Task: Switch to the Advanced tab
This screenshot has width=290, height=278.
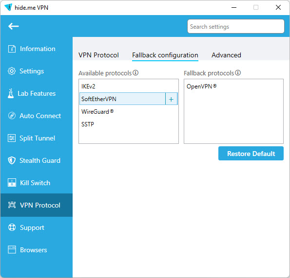Action: click(x=226, y=55)
